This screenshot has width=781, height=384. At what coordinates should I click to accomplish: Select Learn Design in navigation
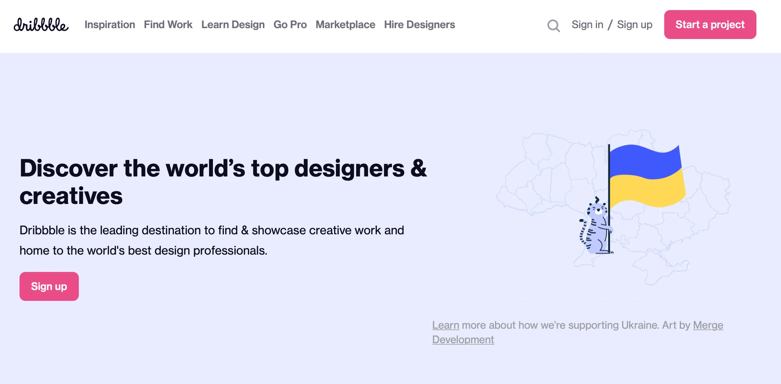(233, 25)
